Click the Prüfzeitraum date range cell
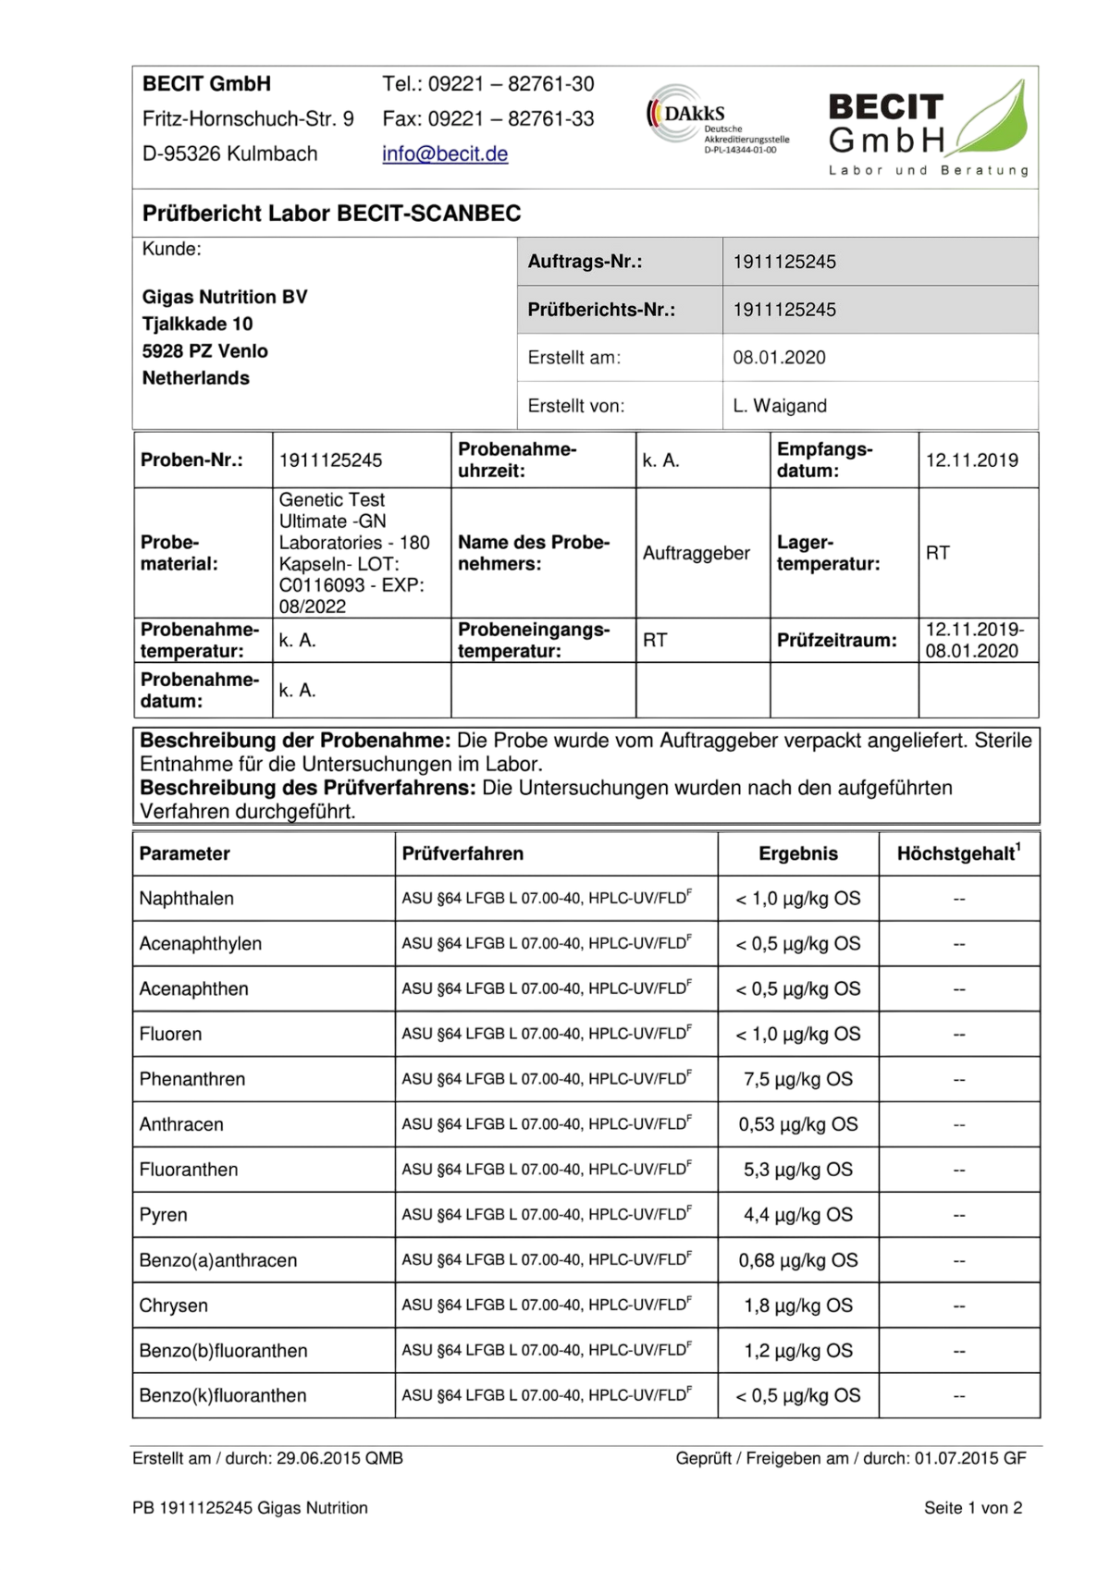 [x=979, y=640]
